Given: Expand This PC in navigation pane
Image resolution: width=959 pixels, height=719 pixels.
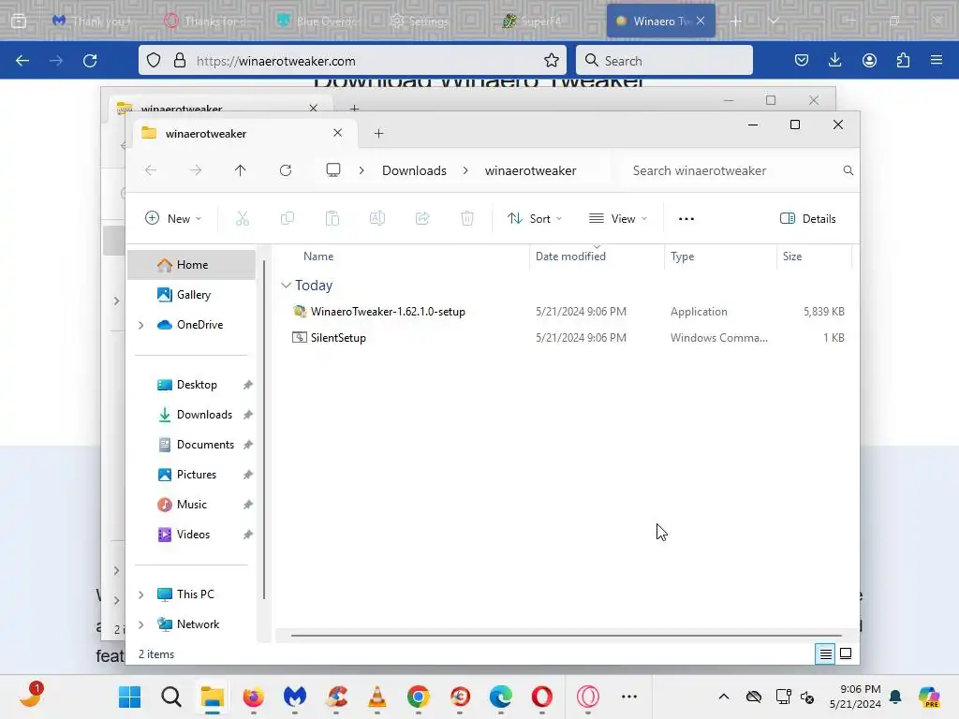Looking at the screenshot, I should point(141,594).
